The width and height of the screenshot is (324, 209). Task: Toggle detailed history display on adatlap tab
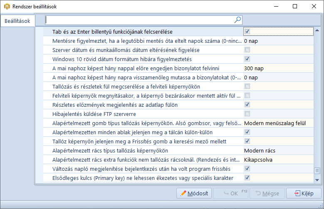click(247, 105)
